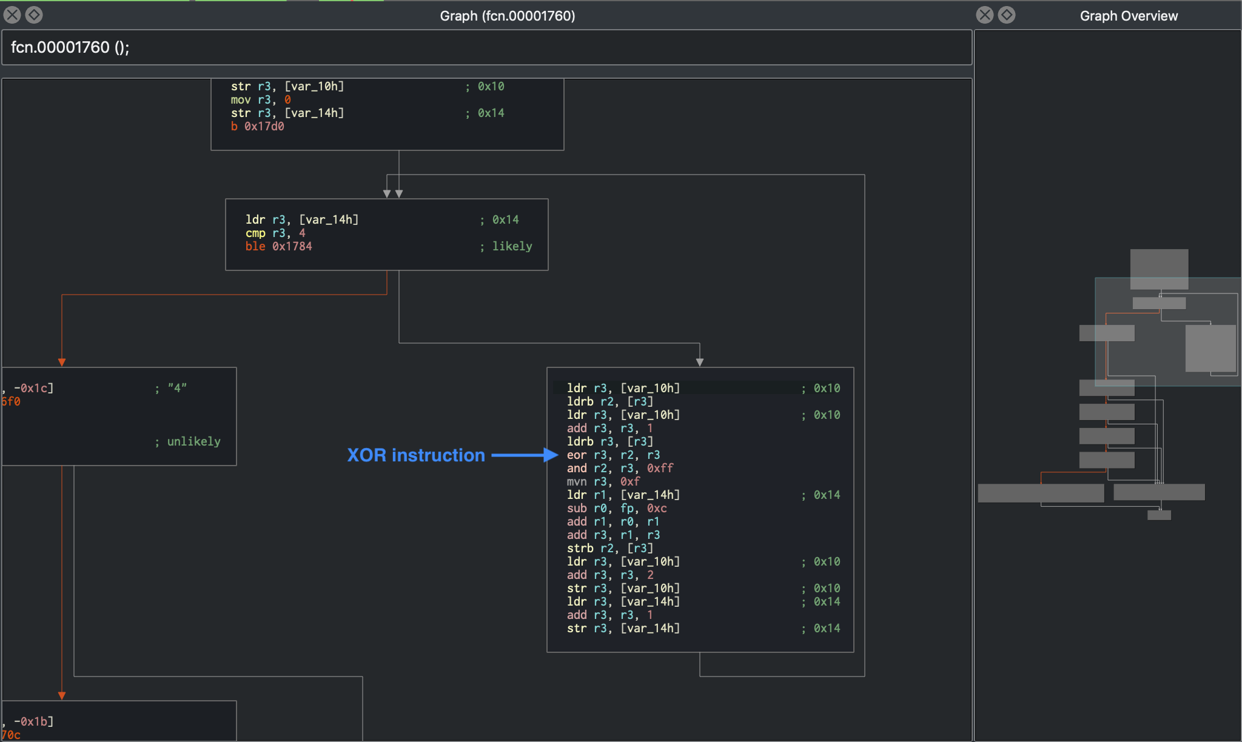Close the Graph Overview panel
The width and height of the screenshot is (1242, 742).
tap(985, 15)
